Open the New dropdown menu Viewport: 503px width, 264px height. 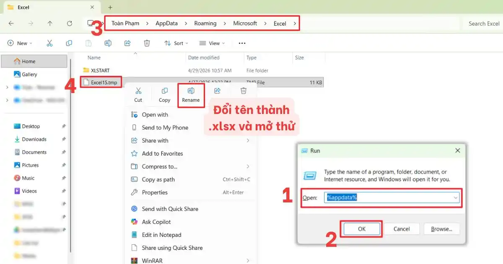click(x=20, y=43)
